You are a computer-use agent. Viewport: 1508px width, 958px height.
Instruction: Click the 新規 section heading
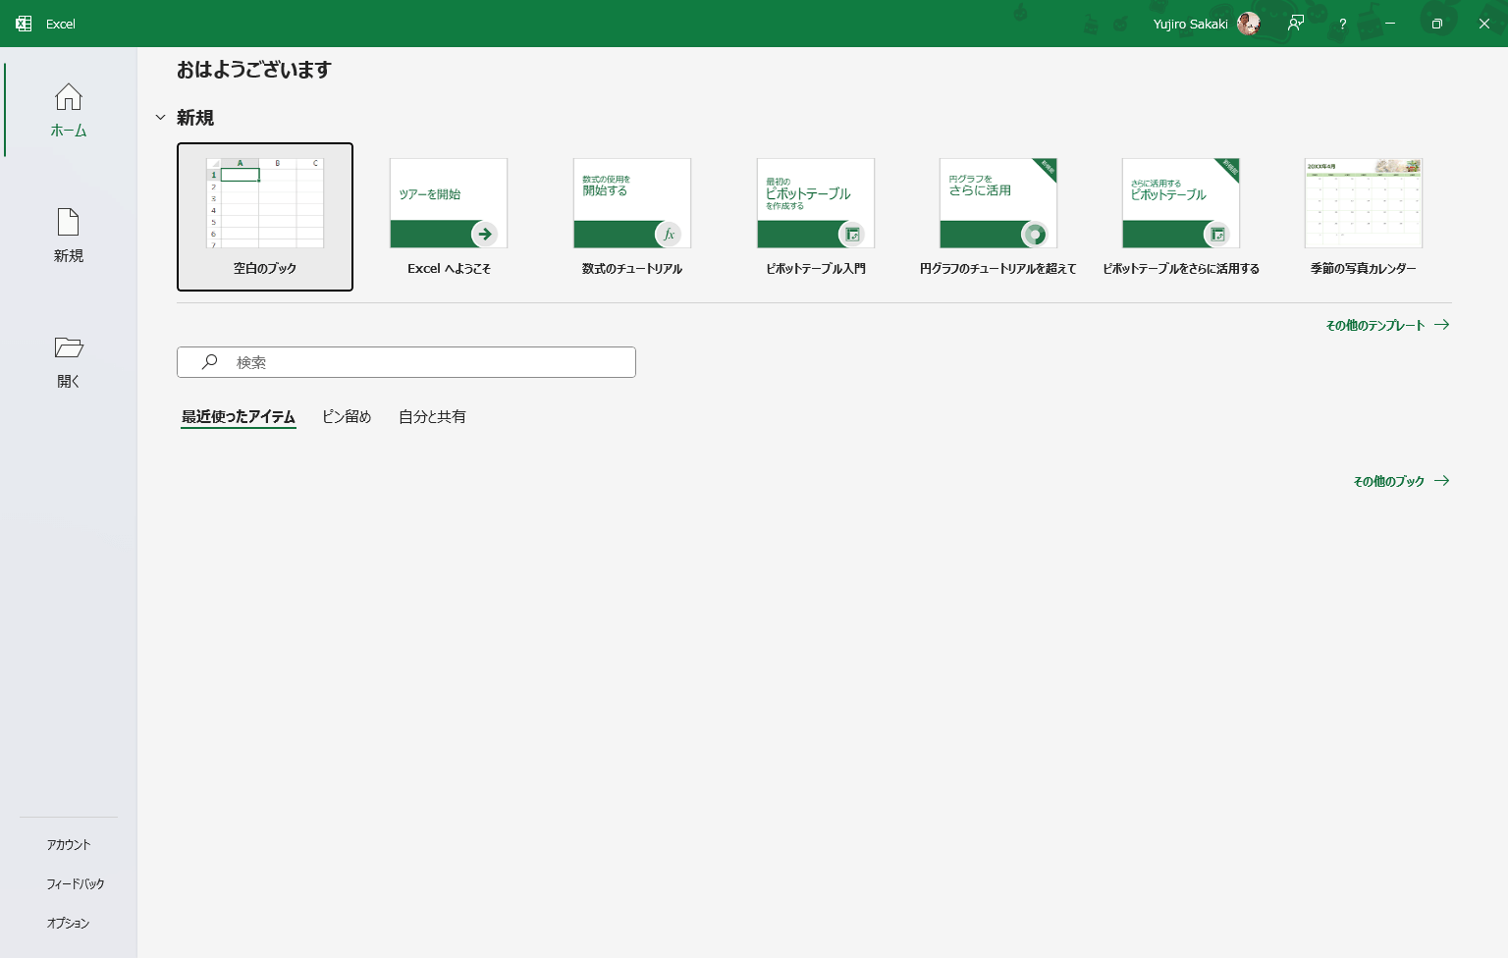click(195, 118)
